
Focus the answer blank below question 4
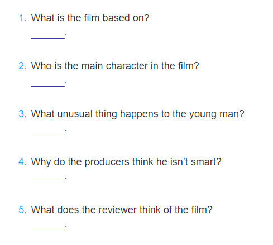48,180
